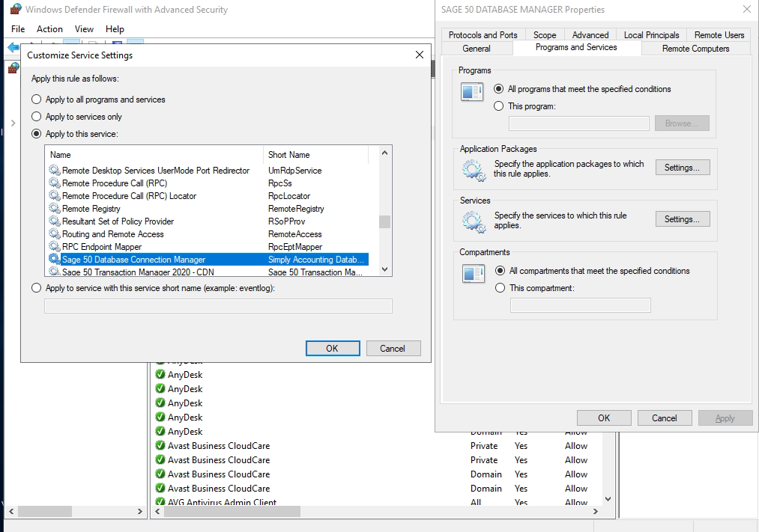
Task: Open the Advanced tab
Action: [590, 34]
